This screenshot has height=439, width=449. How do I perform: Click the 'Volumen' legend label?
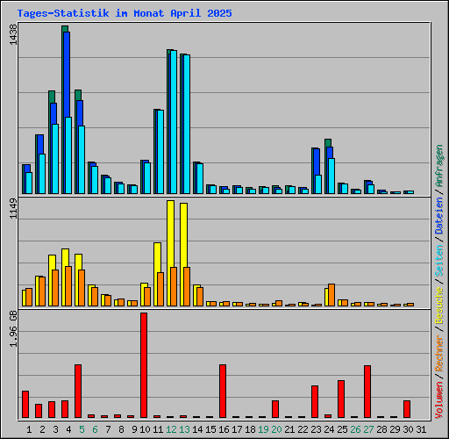[439, 400]
